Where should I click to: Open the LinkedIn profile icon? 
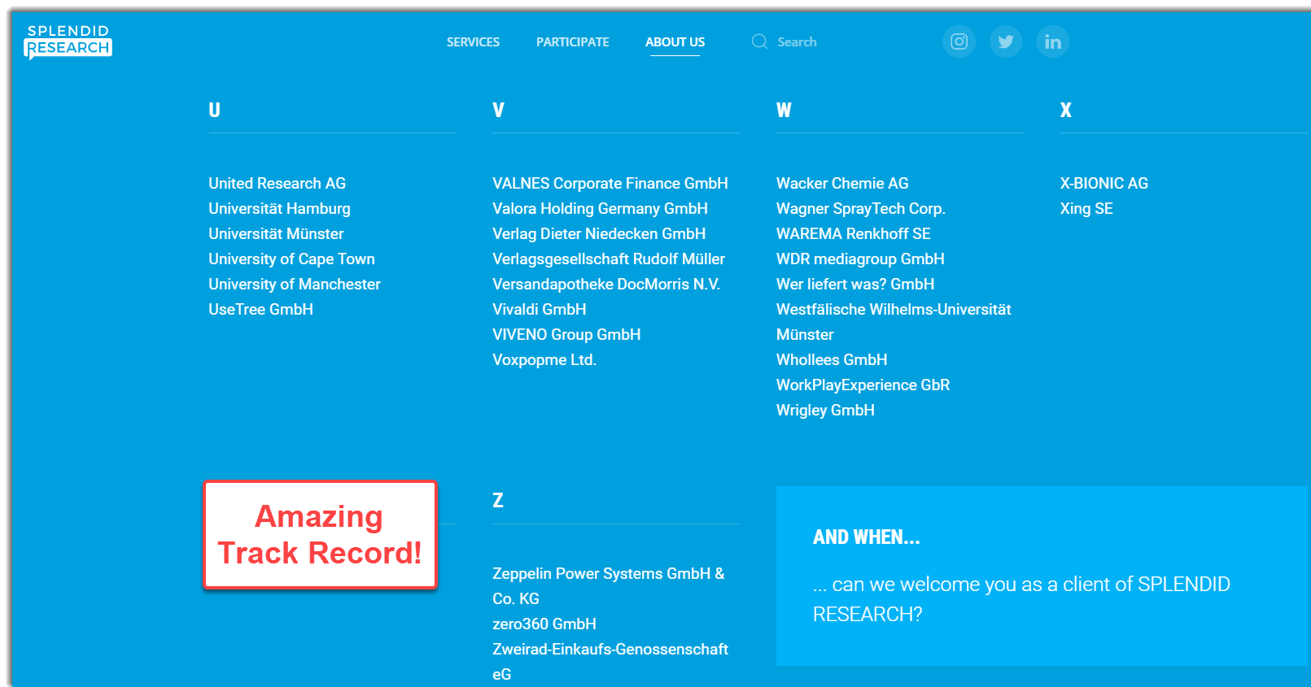[1053, 41]
